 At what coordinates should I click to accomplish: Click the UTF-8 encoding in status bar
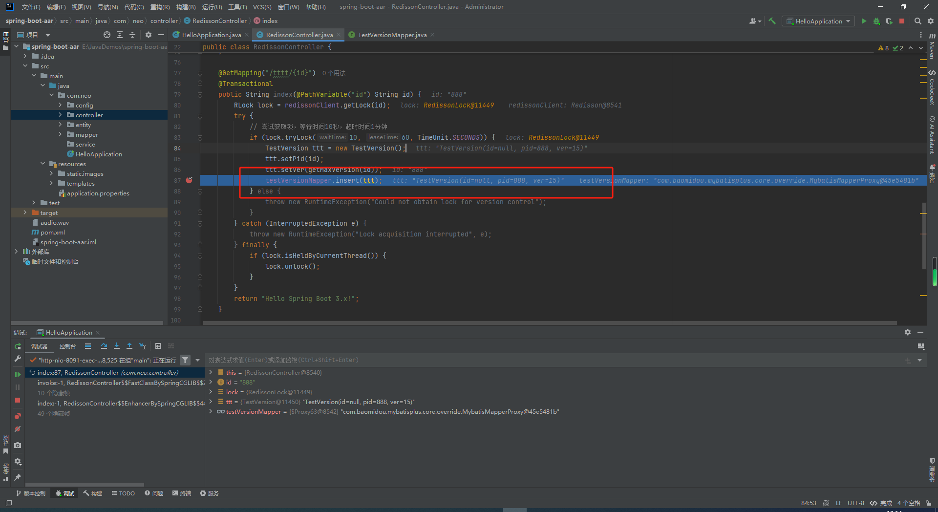pos(856,503)
